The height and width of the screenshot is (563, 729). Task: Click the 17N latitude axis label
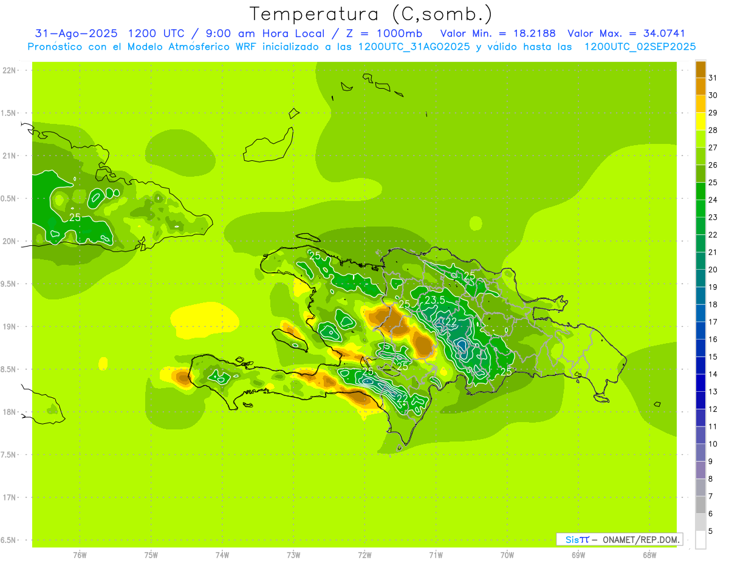click(9, 497)
